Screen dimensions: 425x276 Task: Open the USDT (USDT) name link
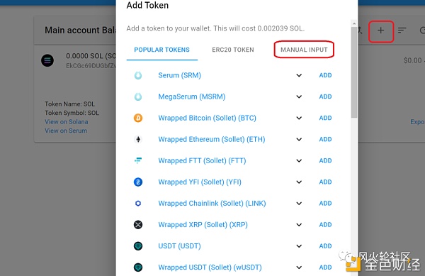tap(180, 246)
